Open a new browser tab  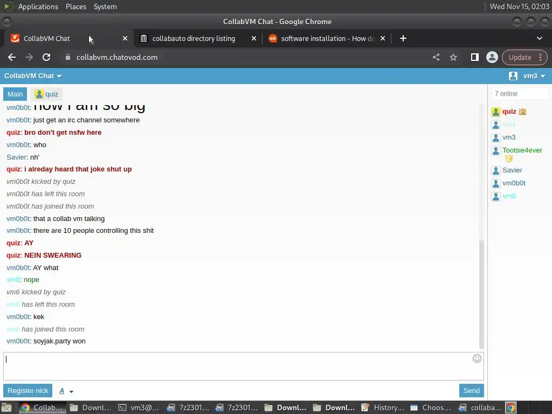(403, 38)
